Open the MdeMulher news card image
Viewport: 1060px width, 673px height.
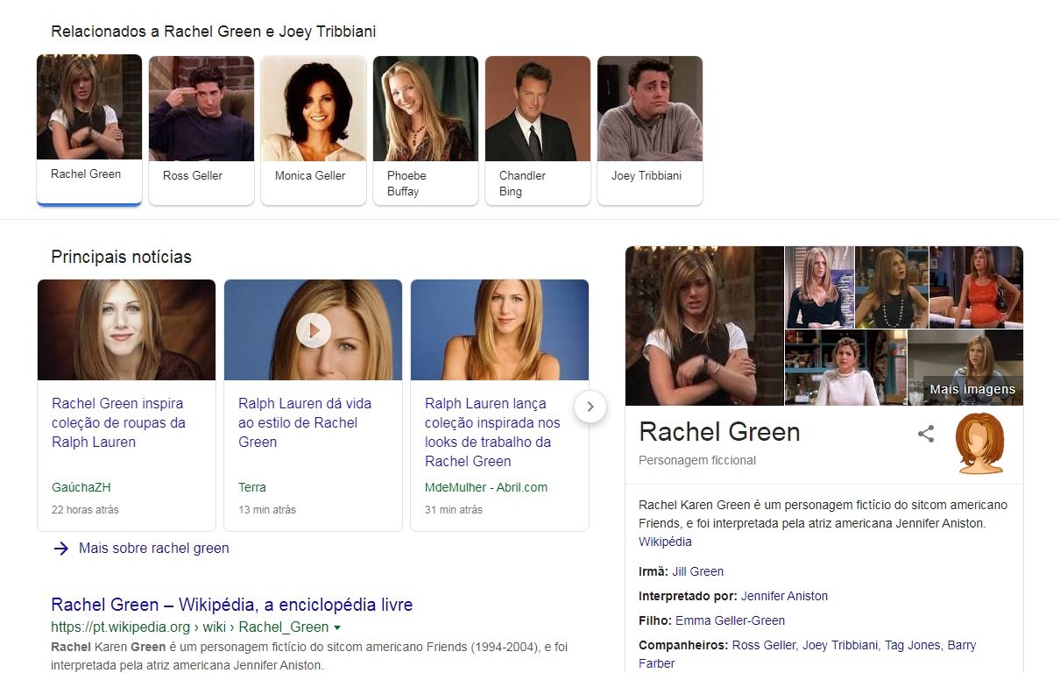499,329
